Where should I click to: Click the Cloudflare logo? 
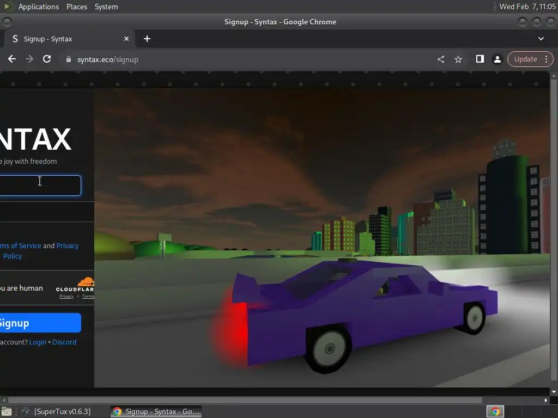pyautogui.click(x=75, y=284)
